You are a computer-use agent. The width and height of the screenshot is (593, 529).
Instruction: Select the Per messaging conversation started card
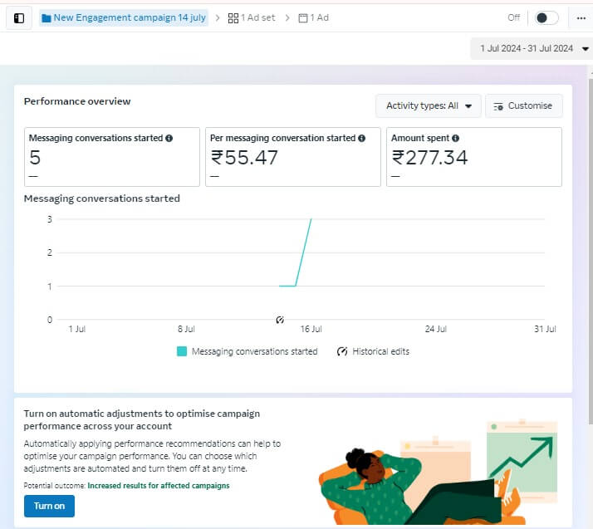(292, 157)
